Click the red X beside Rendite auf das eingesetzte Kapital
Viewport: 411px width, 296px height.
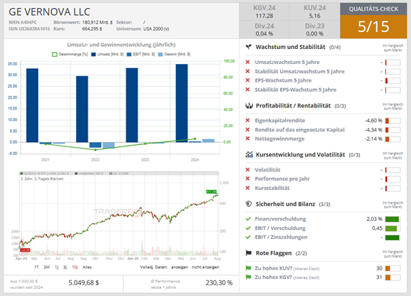point(247,129)
